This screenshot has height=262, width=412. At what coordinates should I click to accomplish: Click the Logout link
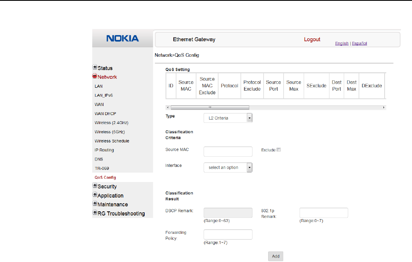click(312, 40)
